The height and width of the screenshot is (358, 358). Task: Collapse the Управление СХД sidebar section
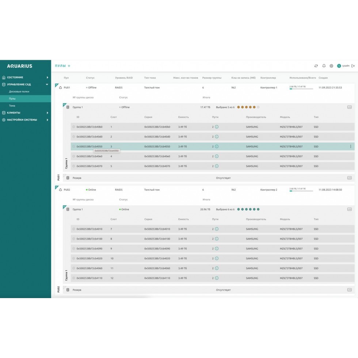(47, 84)
